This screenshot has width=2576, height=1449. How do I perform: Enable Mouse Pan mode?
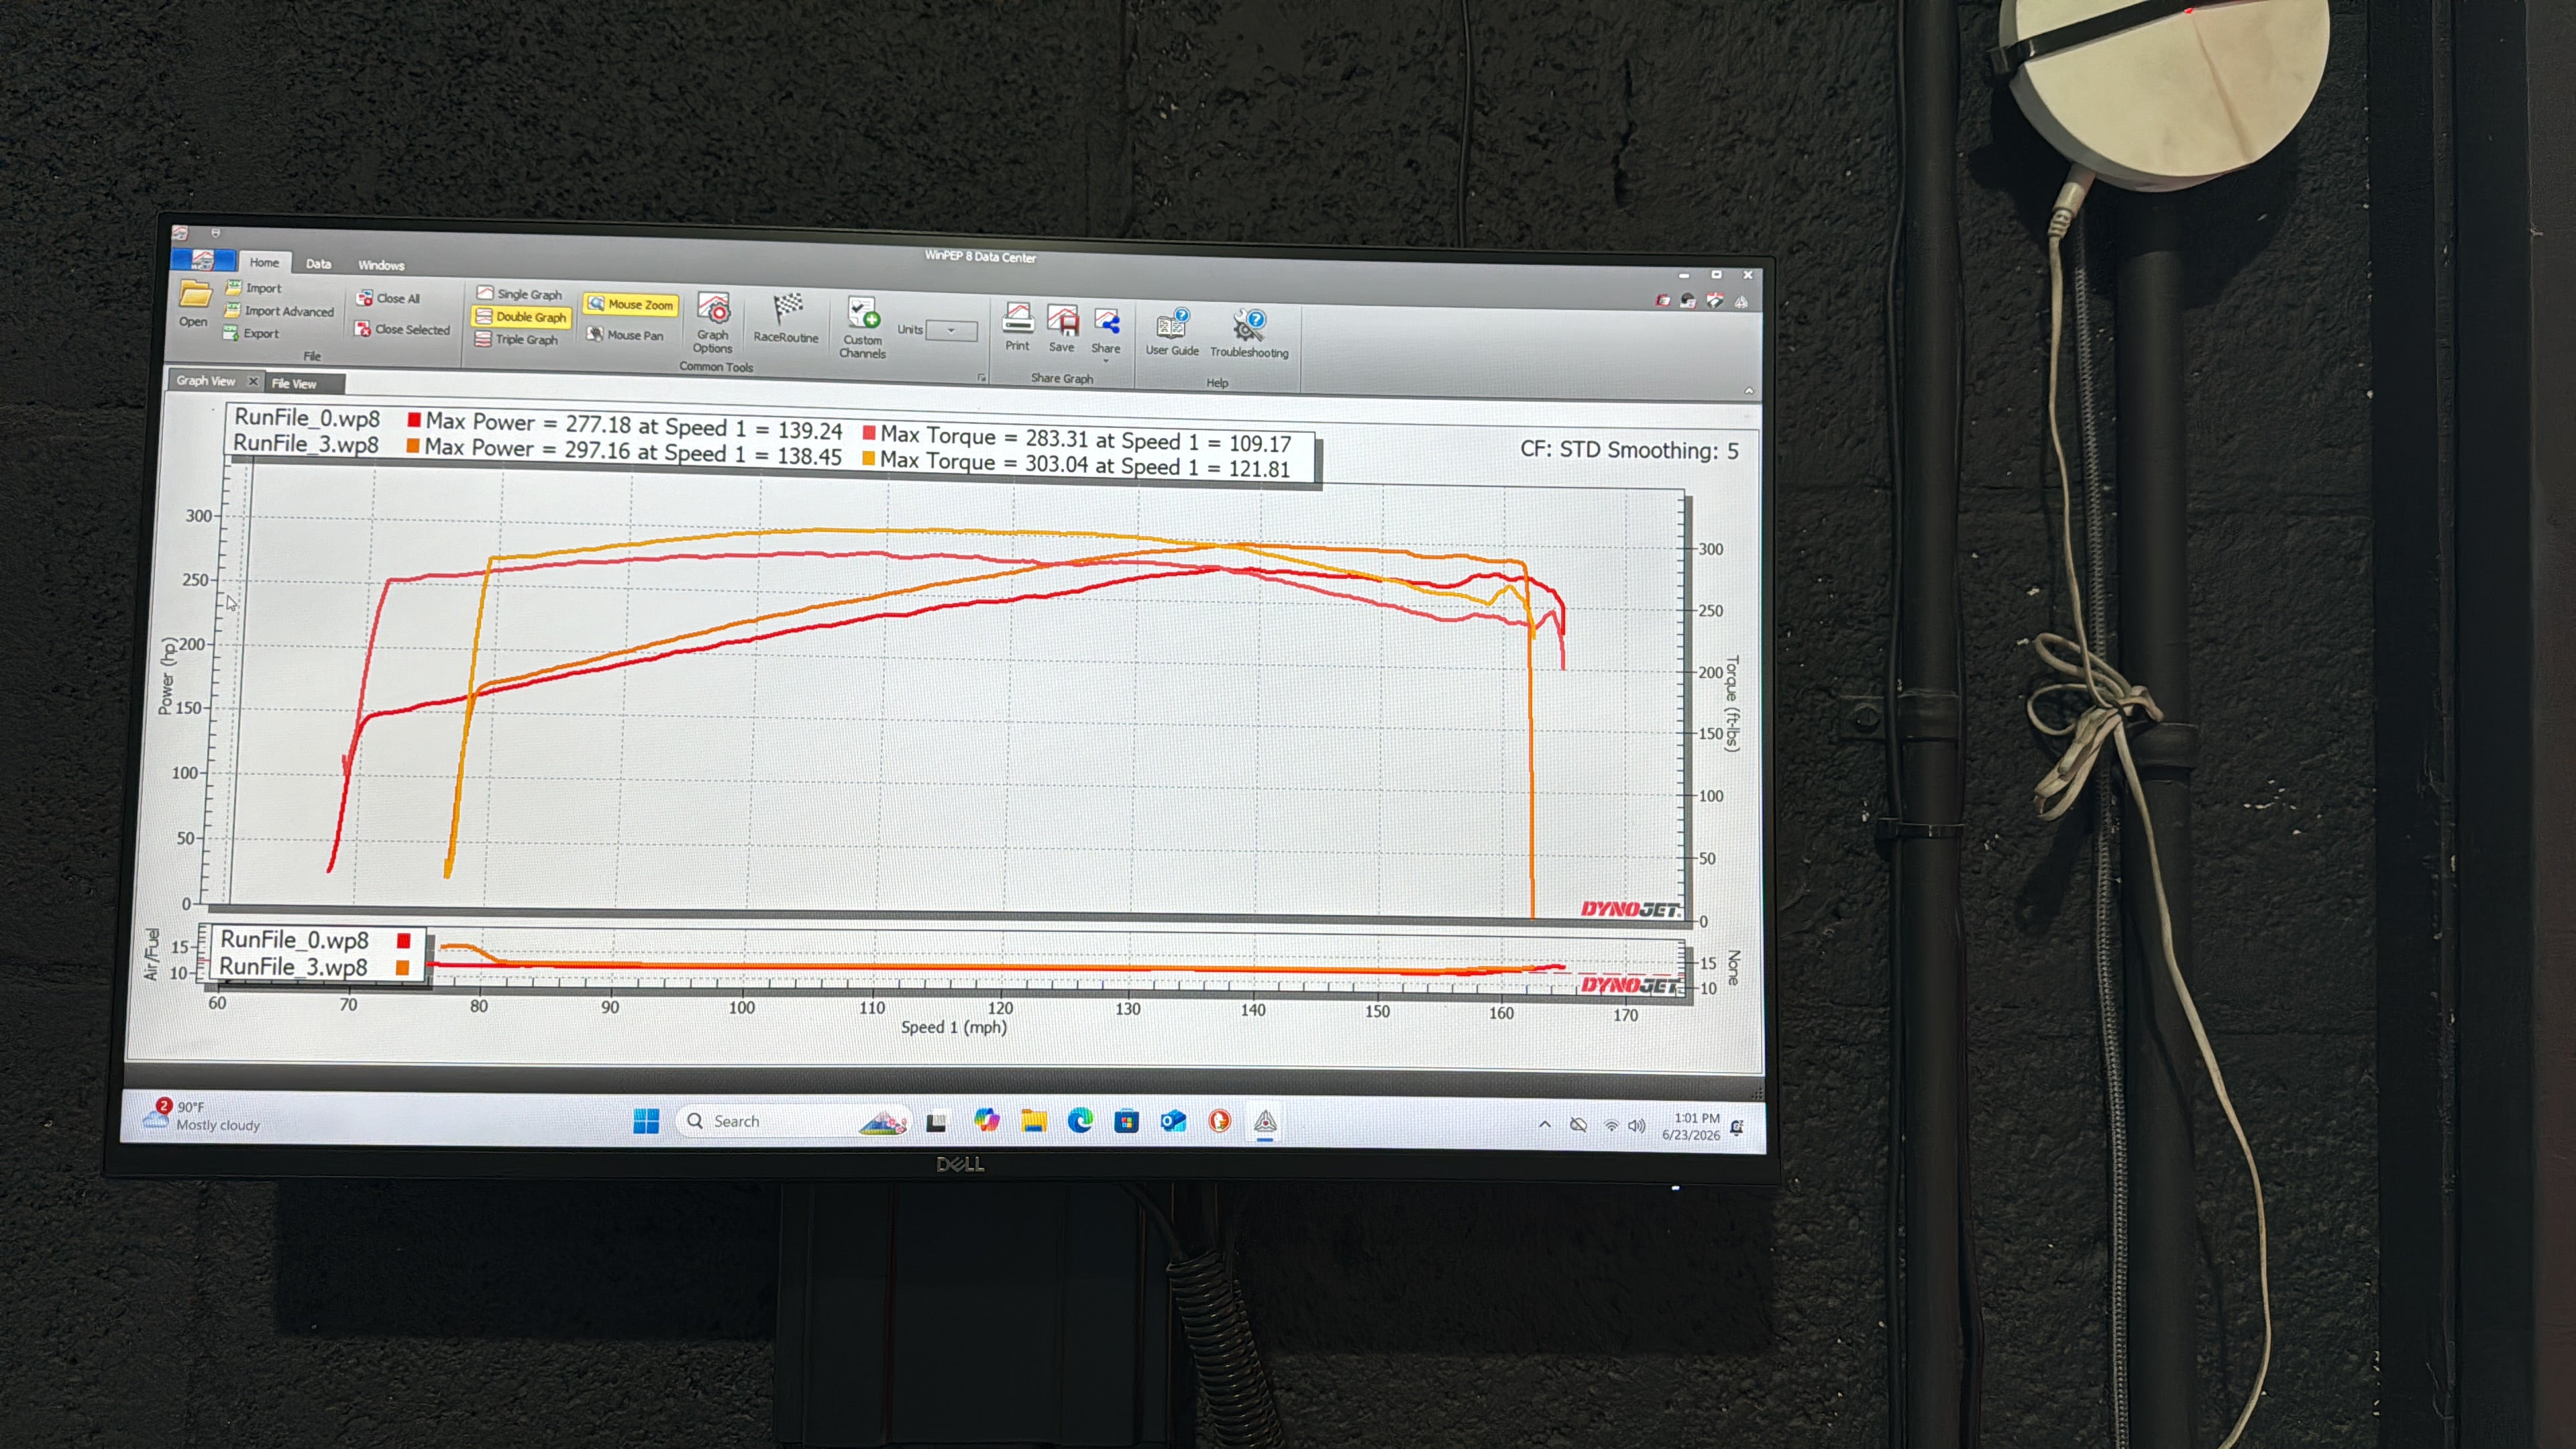(624, 335)
